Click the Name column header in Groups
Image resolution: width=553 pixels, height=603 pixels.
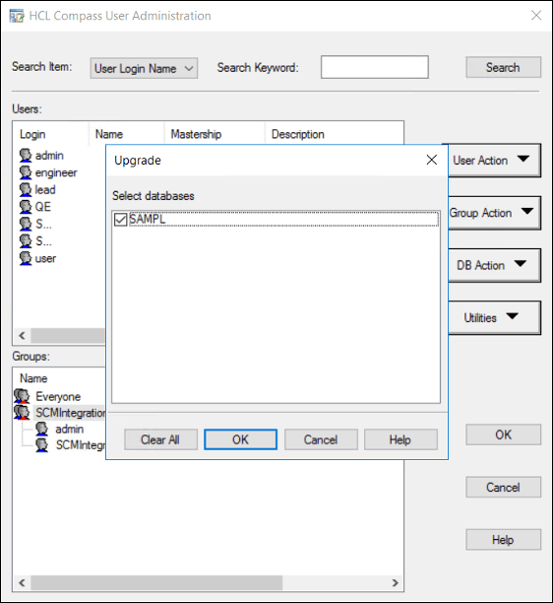click(33, 378)
